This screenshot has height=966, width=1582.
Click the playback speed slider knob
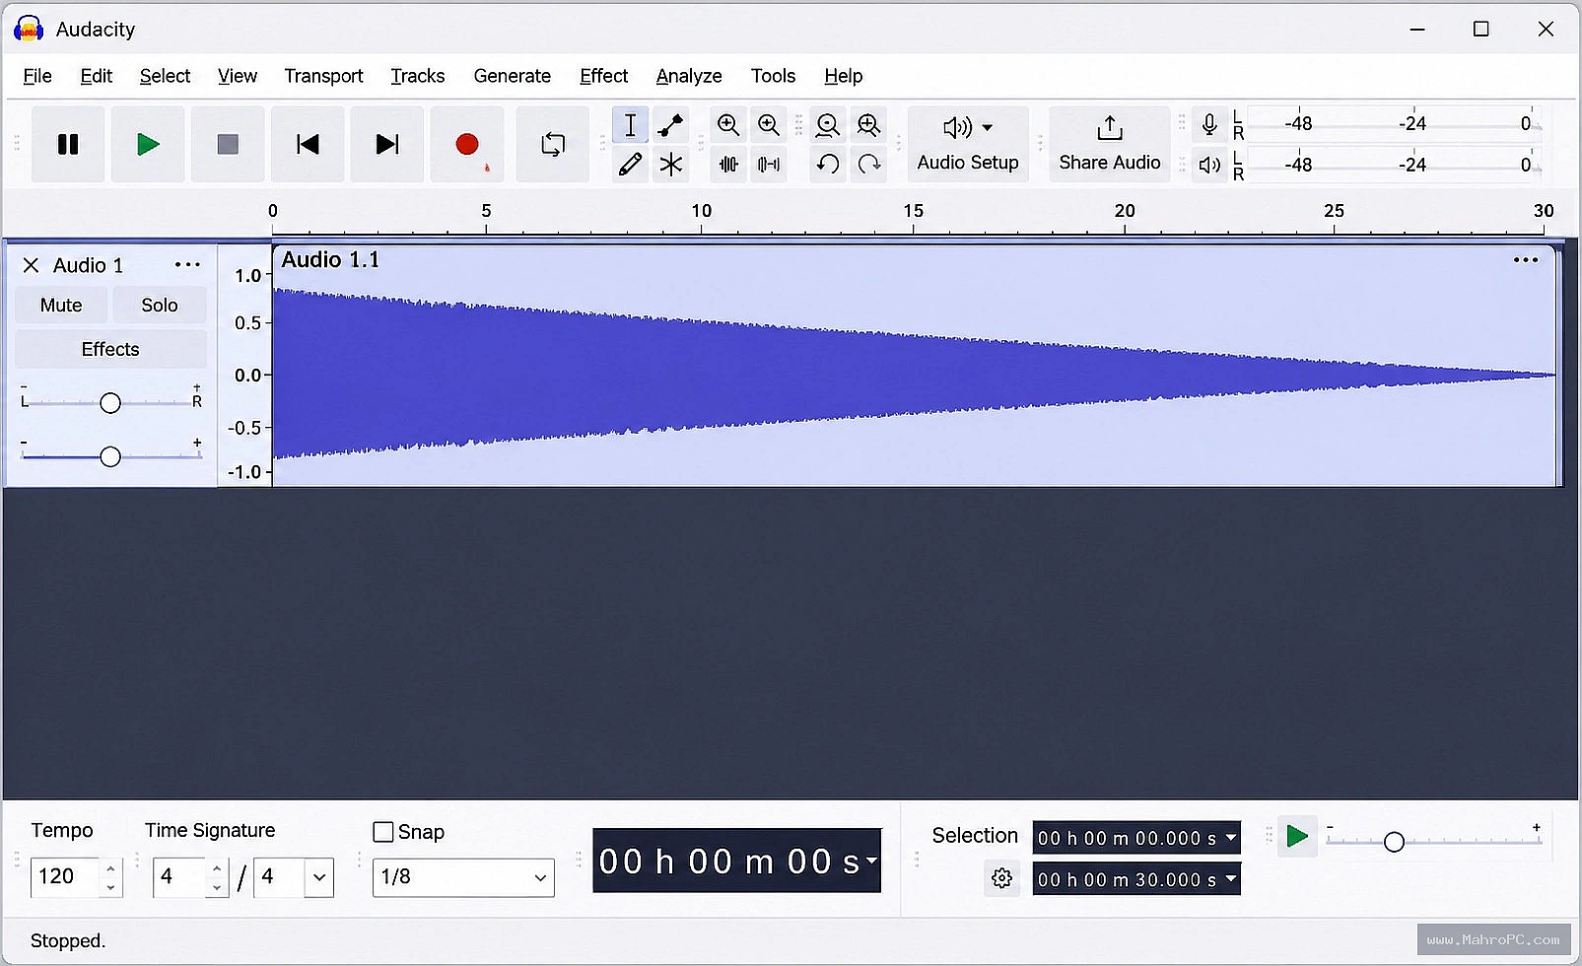click(1394, 842)
